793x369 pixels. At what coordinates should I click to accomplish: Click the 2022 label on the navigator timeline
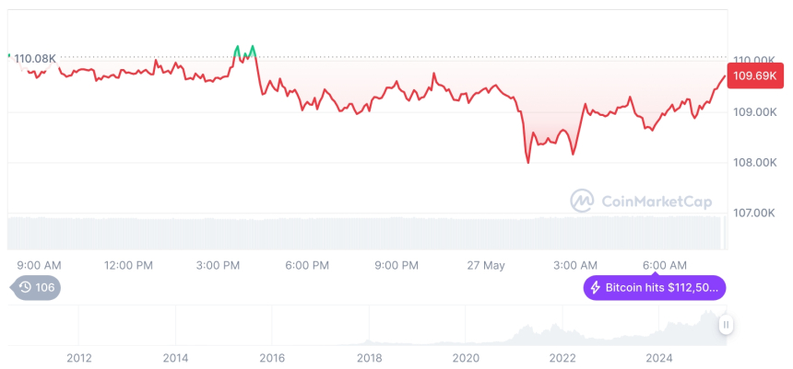(562, 358)
